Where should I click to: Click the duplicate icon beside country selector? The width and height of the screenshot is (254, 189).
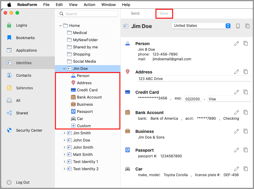point(247,26)
